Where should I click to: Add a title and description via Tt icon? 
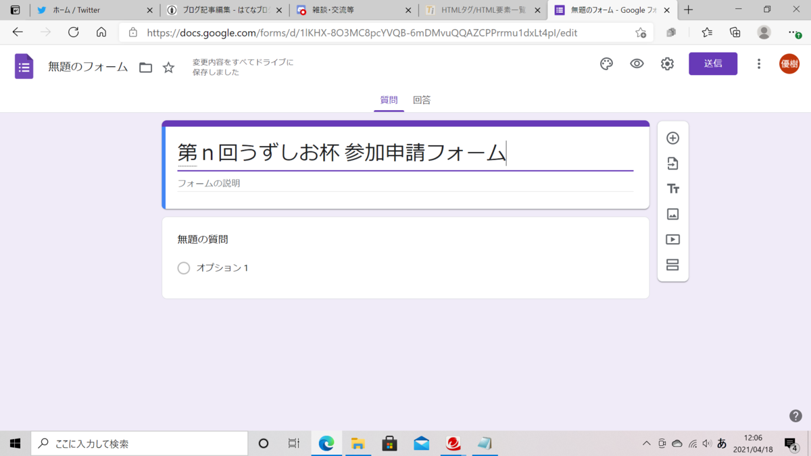pos(672,188)
